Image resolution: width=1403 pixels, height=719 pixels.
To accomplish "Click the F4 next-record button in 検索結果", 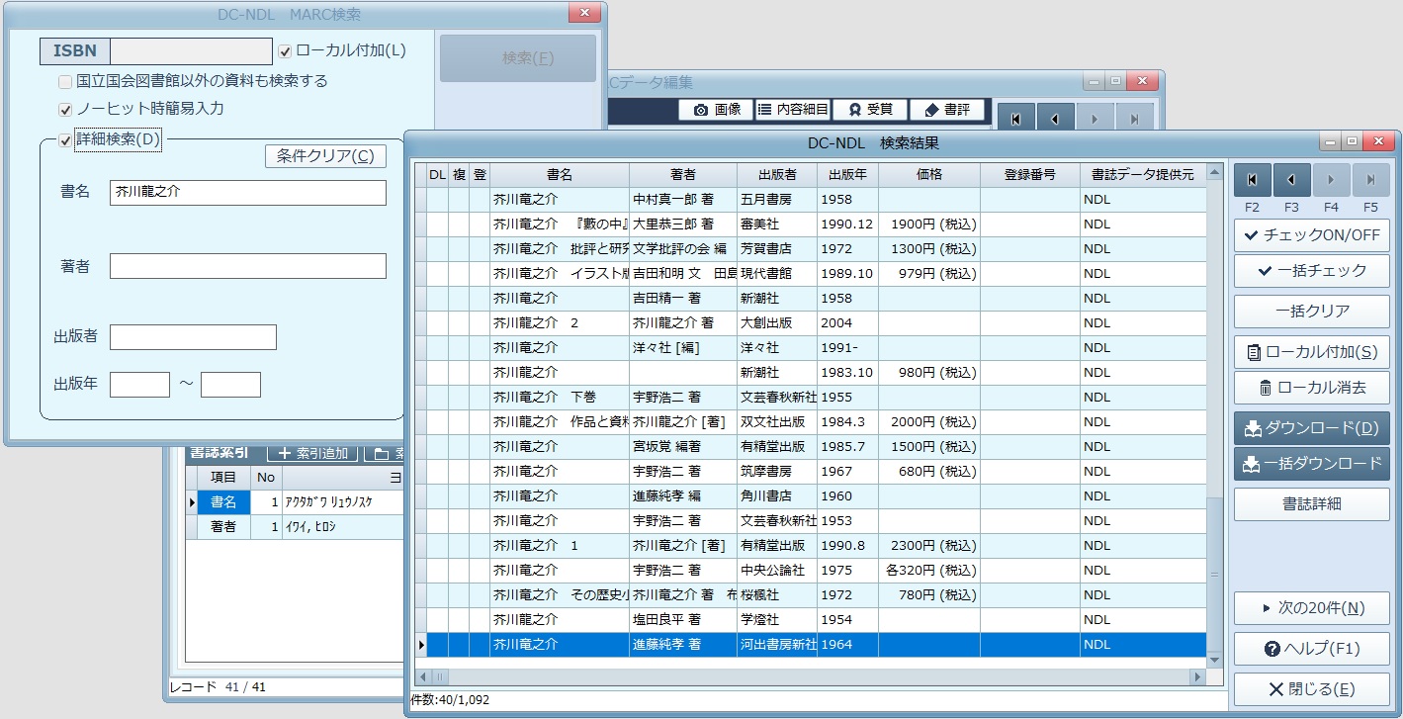I will pos(1332,180).
